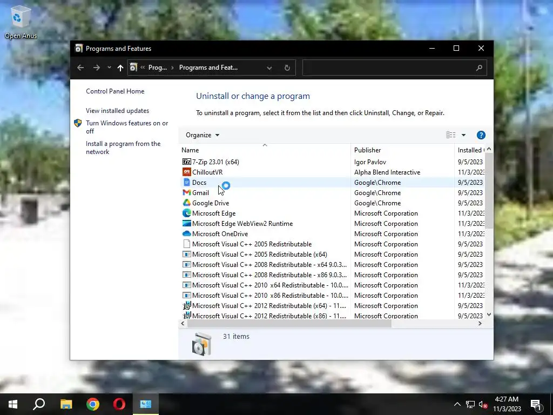Launch Google Chrome from the taskbar

[x=93, y=404]
